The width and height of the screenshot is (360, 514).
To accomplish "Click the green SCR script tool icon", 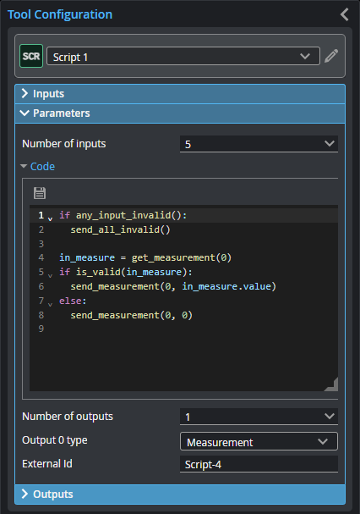I will coord(31,56).
